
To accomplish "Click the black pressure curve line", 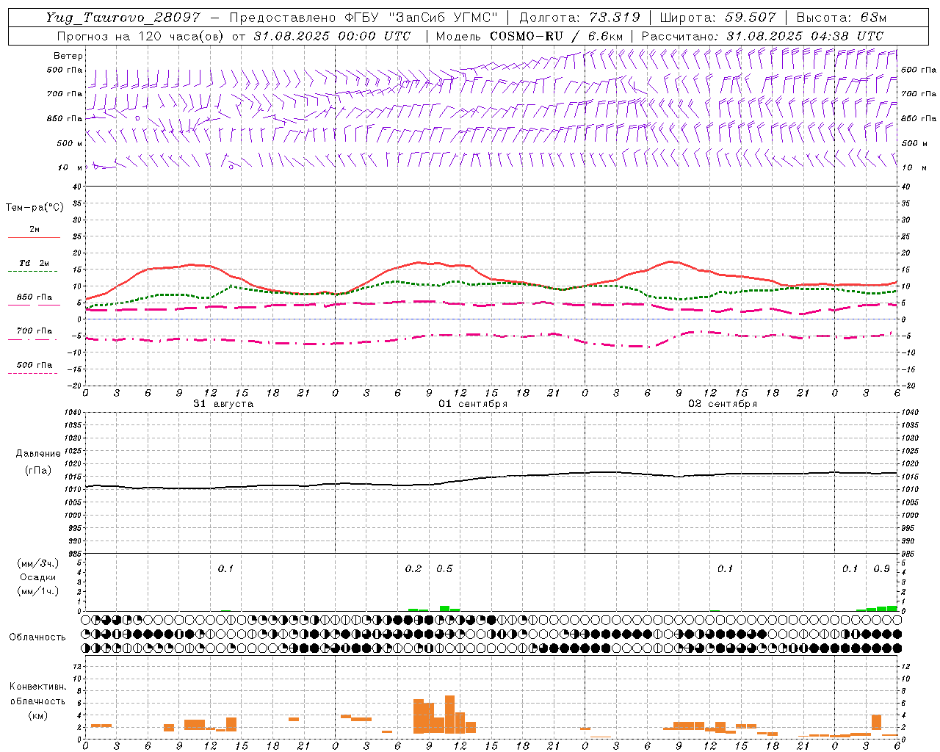I will click(491, 477).
